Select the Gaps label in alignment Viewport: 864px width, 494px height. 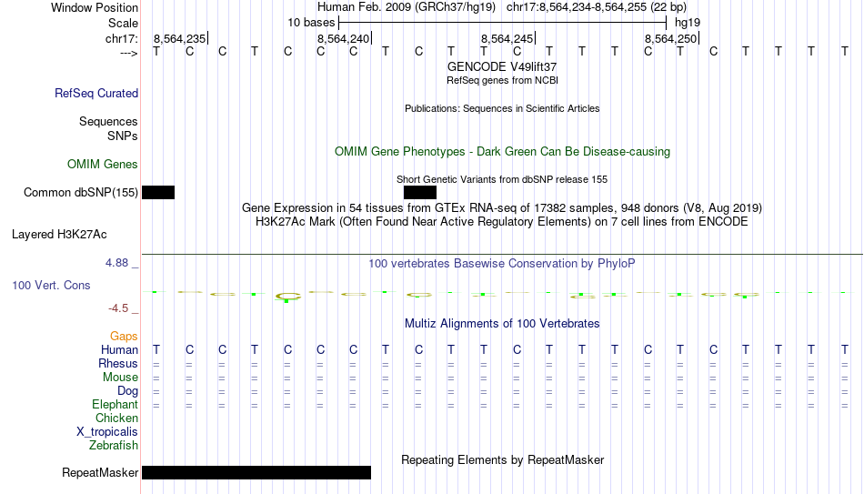[x=124, y=337]
